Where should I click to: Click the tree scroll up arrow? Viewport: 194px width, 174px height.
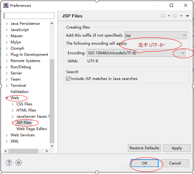52,23
